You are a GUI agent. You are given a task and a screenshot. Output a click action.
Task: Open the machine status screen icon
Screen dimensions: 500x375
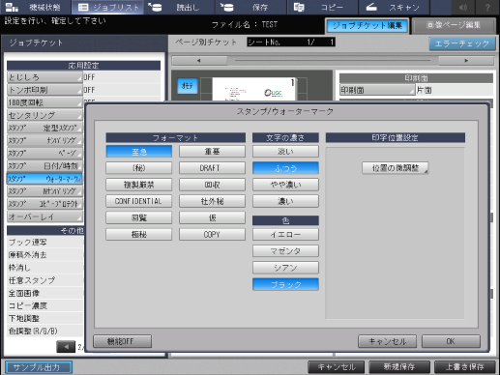click(x=12, y=7)
